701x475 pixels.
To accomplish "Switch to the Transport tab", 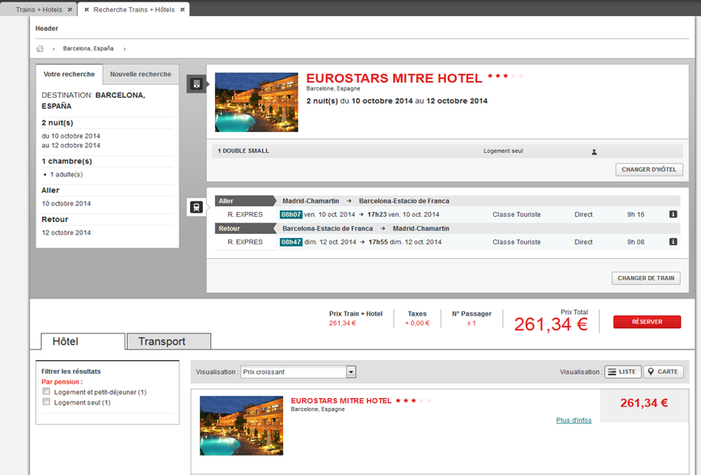I will click(168, 341).
